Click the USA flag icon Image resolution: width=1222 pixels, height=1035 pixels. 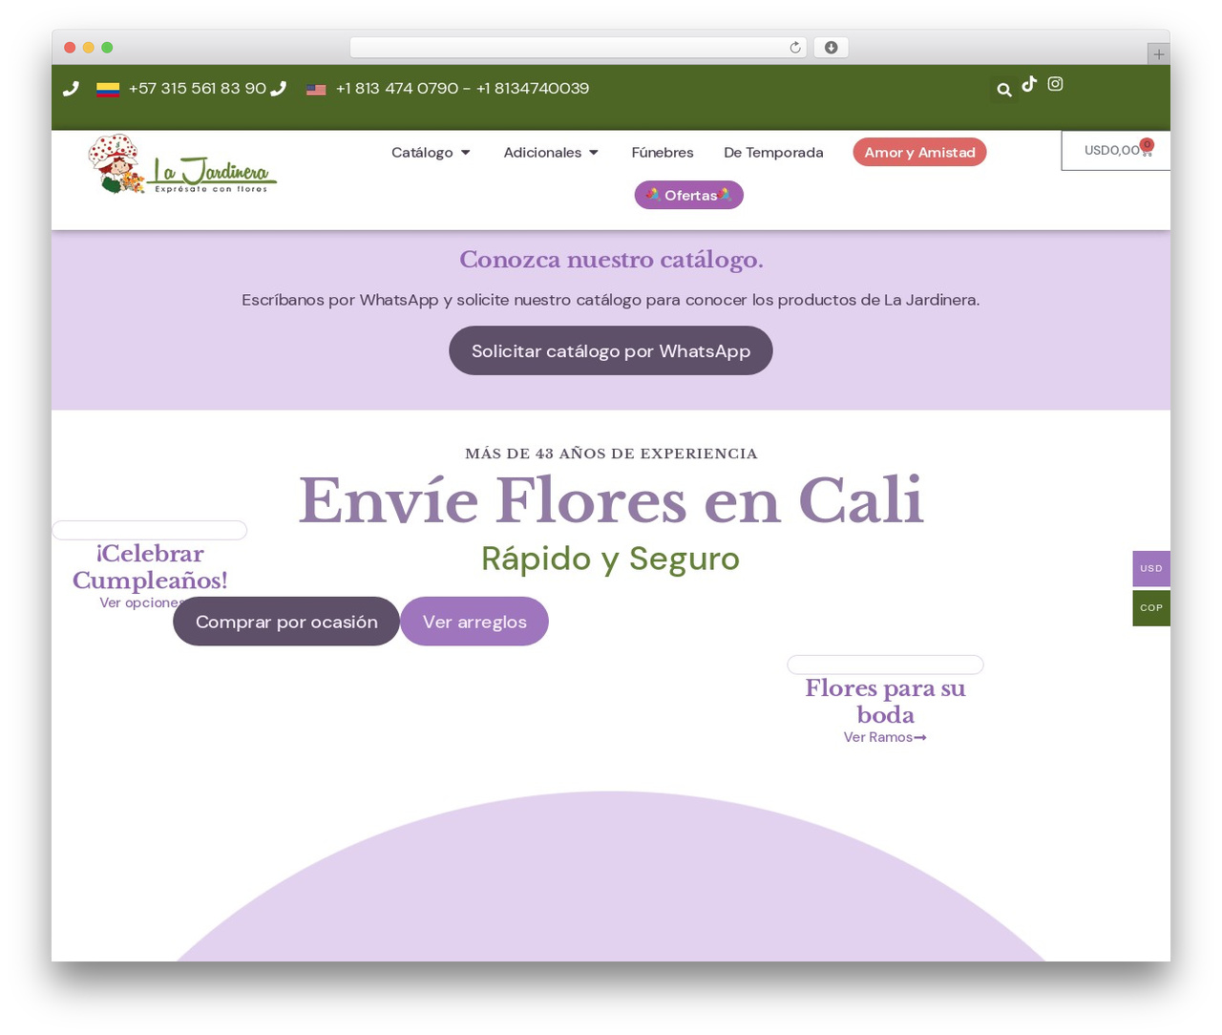[x=316, y=90]
